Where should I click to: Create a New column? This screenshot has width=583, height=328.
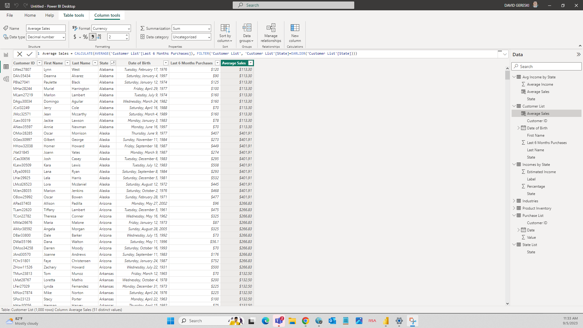click(295, 33)
